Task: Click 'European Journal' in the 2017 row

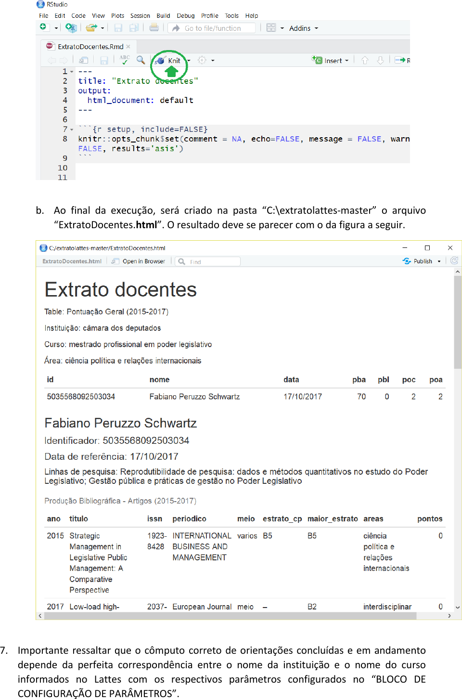Action: [x=202, y=607]
